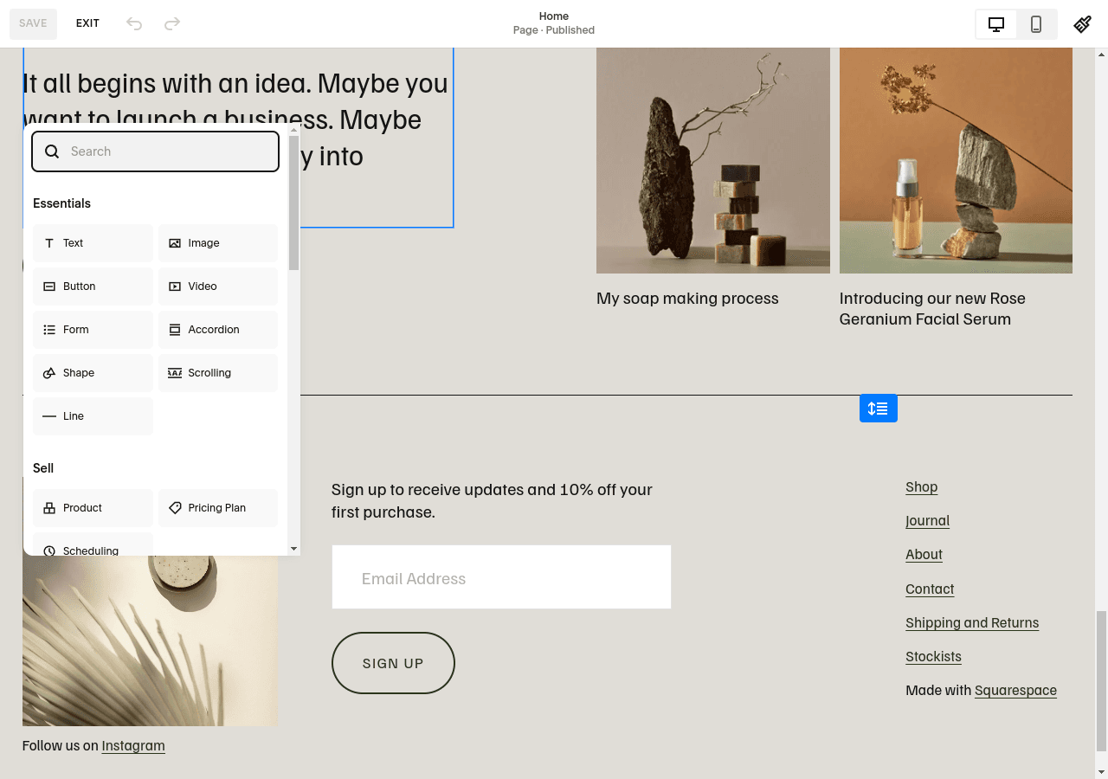Insert a Product block
Viewport: 1108px width, 779px height.
pos(93,508)
